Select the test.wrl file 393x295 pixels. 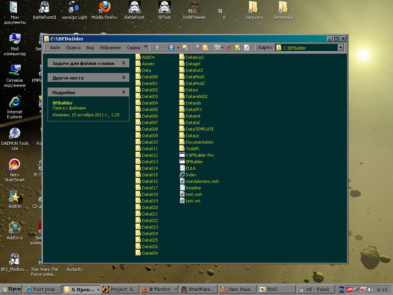(190, 201)
